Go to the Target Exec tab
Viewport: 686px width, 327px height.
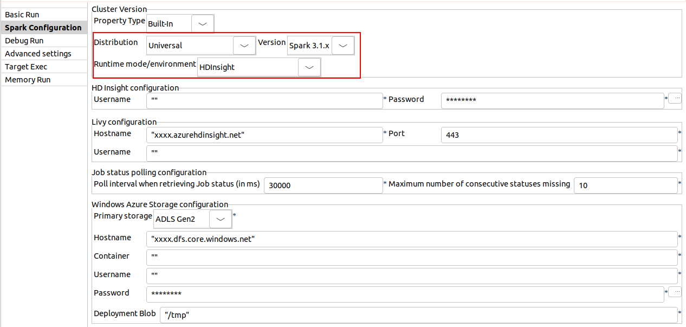point(26,67)
